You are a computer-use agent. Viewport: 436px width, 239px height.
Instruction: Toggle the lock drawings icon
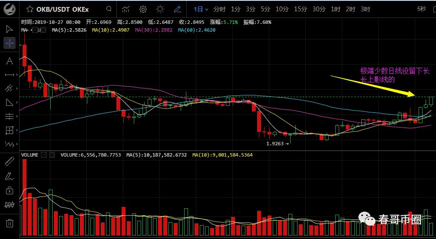pyautogui.click(x=10, y=190)
